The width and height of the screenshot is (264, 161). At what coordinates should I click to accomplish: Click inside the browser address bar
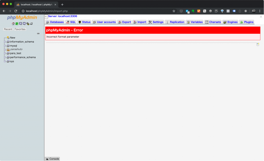coord(77,11)
